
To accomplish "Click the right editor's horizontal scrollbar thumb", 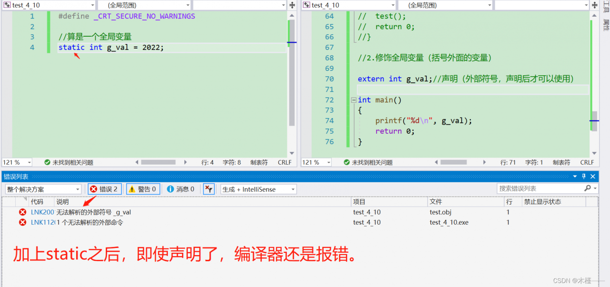I will coord(454,162).
